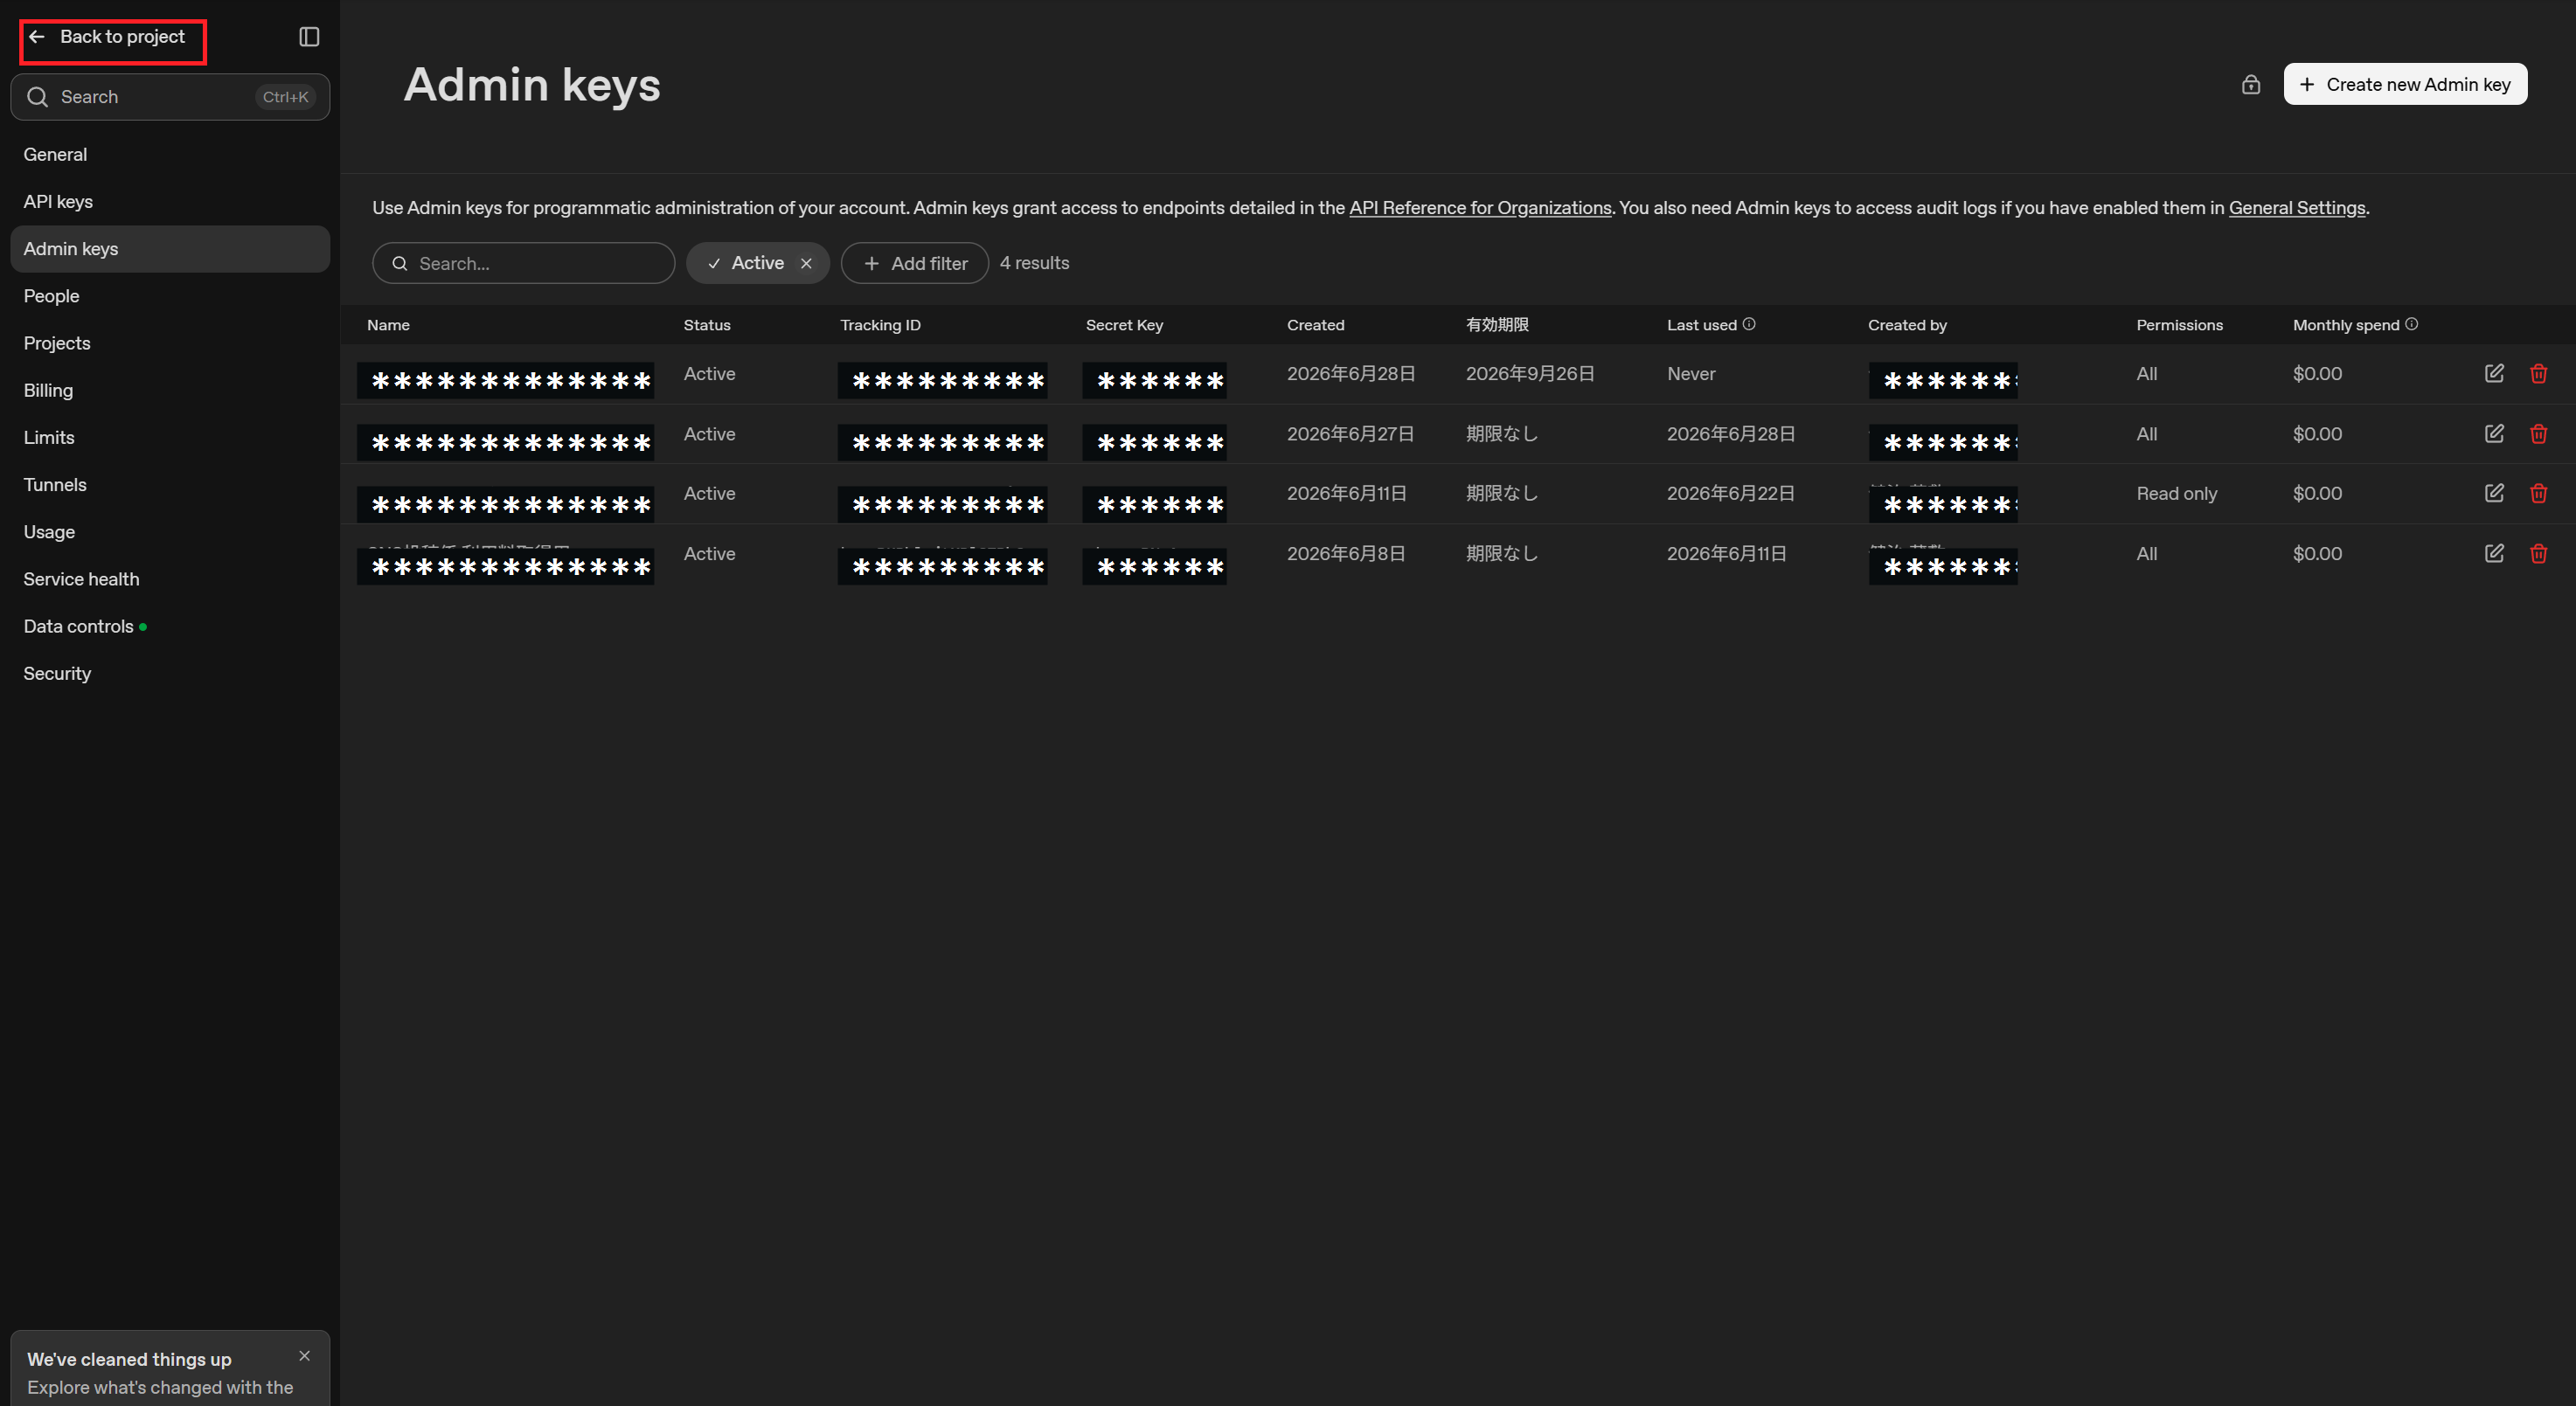Toggle the Active status filter chip

point(757,263)
